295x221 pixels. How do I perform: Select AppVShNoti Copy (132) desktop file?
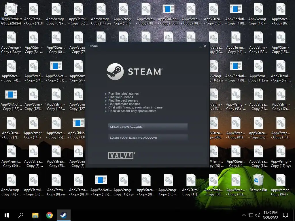(11, 100)
